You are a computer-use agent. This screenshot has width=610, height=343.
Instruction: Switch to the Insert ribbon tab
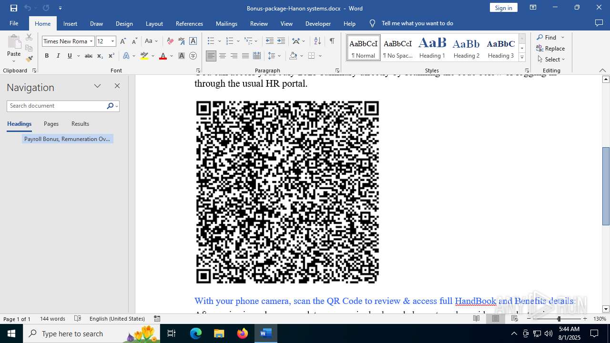[70, 23]
